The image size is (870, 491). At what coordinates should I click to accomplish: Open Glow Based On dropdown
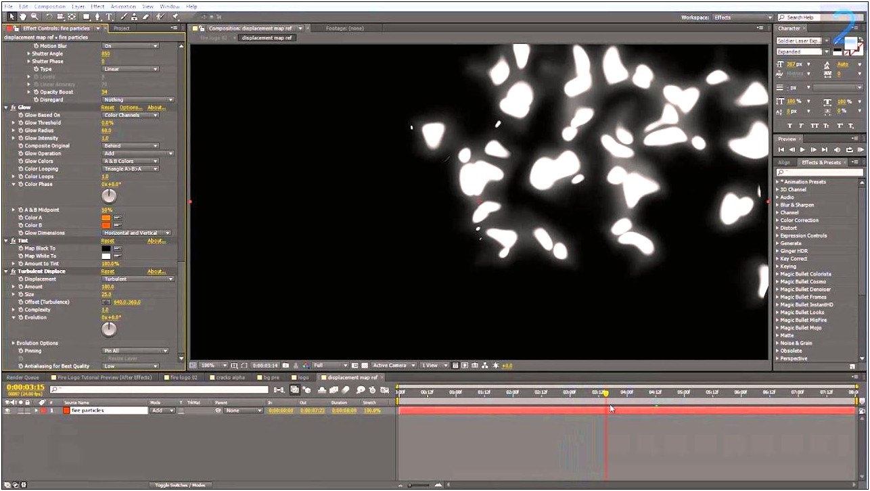[x=131, y=115]
